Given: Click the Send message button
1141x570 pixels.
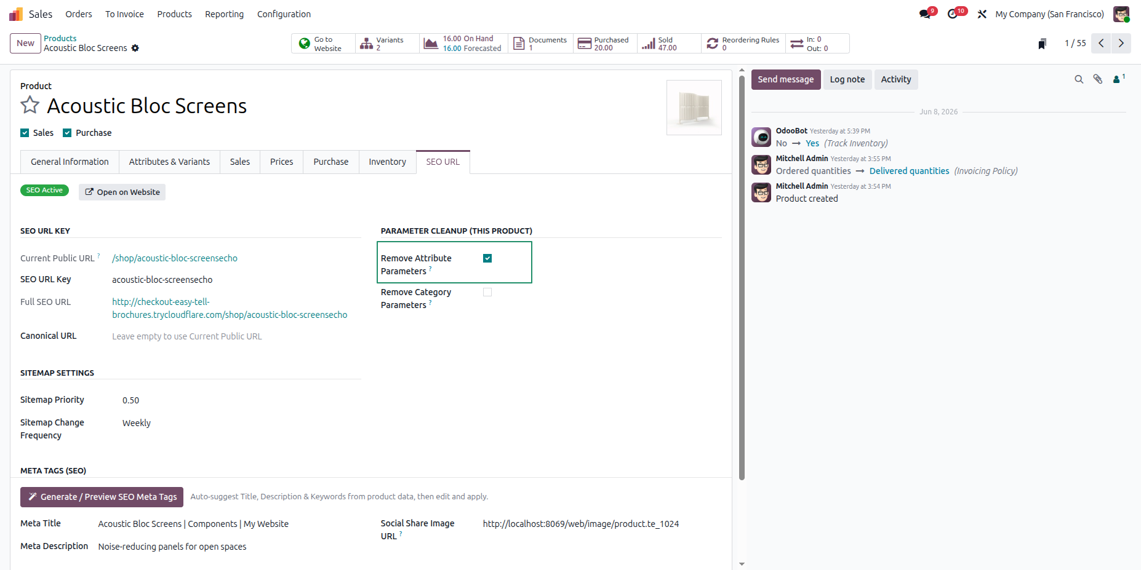Looking at the screenshot, I should (786, 79).
